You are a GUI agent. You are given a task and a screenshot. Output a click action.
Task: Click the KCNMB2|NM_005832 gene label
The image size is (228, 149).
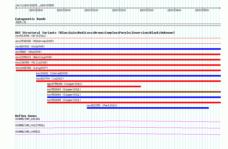[x=28, y=132]
